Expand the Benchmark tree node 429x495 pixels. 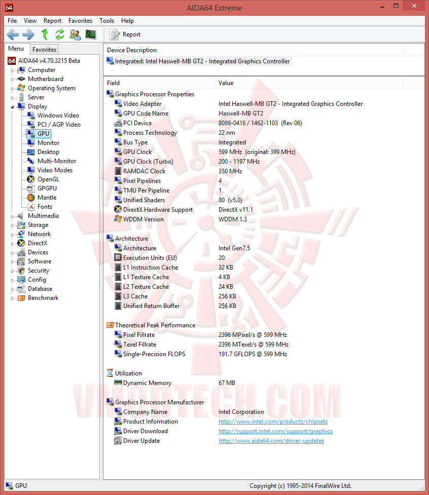coord(12,298)
